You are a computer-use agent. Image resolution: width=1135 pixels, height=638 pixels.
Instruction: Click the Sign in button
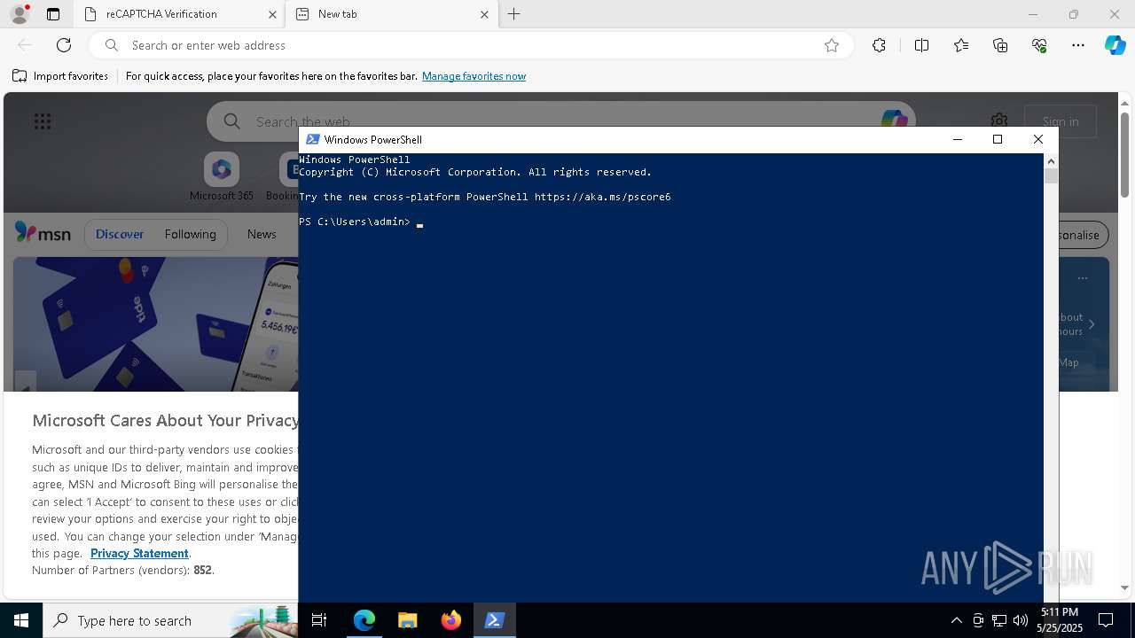(1061, 121)
